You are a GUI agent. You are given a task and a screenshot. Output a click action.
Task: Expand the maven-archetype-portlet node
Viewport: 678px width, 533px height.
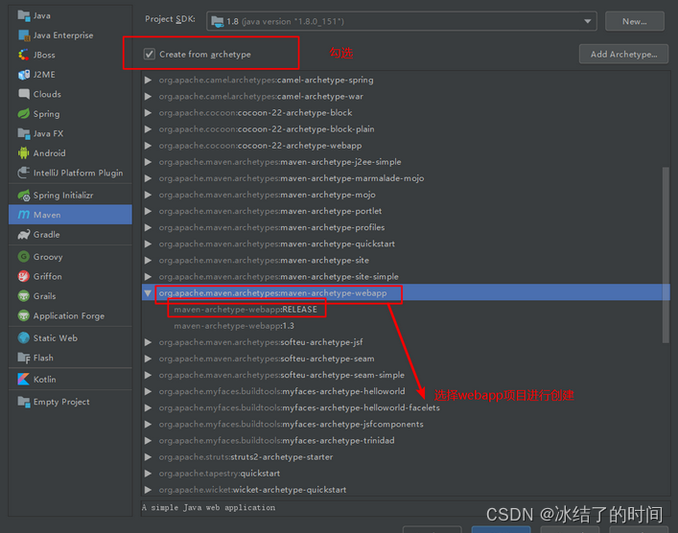148,211
